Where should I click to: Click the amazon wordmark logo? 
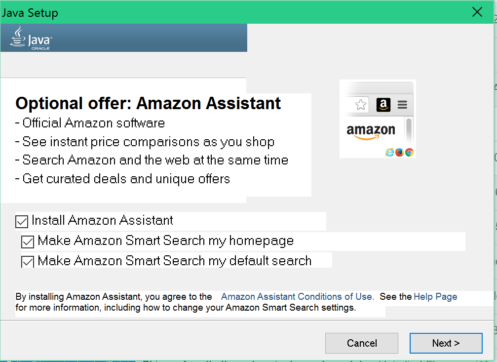click(371, 132)
